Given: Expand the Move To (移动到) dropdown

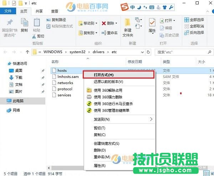Looking at the screenshot, I should pos(96,23).
